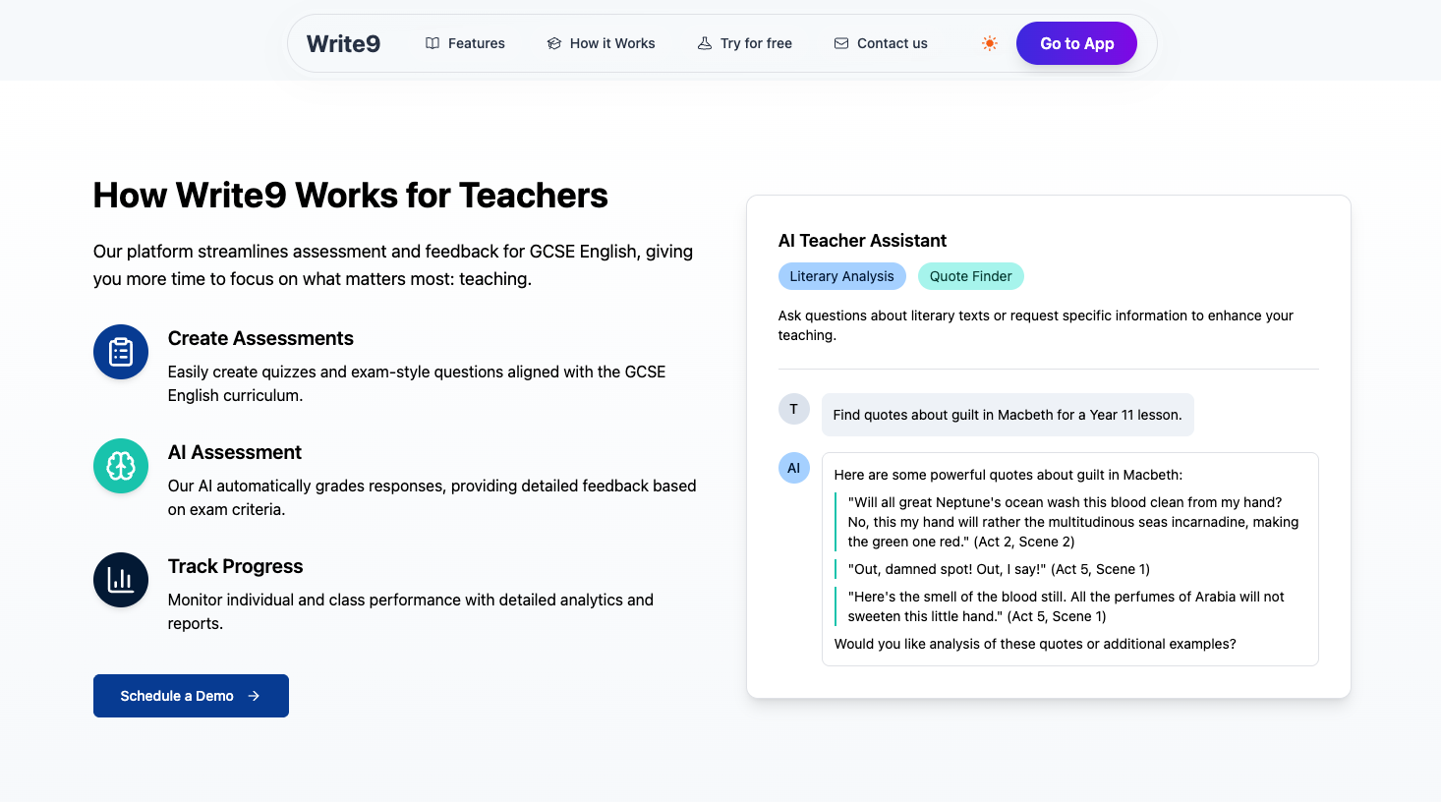Screen dimensions: 1441x802
Task: Click the How it Works gear icon
Action: [553, 43]
